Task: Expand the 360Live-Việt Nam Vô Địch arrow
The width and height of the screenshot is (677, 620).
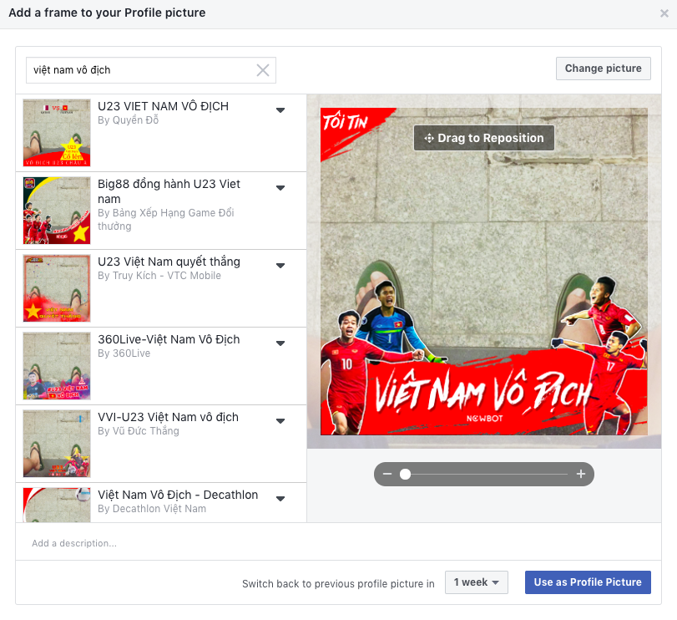Action: tap(280, 343)
